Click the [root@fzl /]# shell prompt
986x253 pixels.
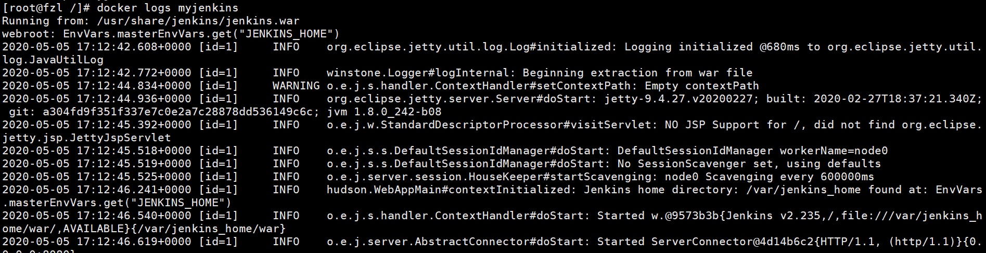pos(46,8)
